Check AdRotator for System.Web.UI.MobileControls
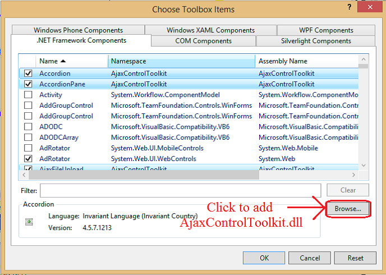This screenshot has height=275, width=386. click(28, 148)
